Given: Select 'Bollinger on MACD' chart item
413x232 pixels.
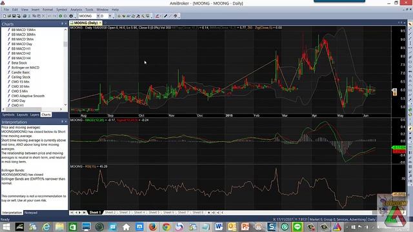Looking at the screenshot, I should point(25,68).
